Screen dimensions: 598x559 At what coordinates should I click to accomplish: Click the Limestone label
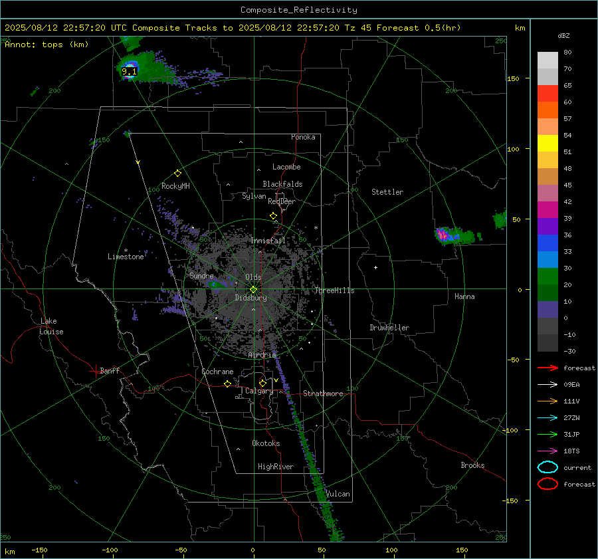pyautogui.click(x=126, y=257)
